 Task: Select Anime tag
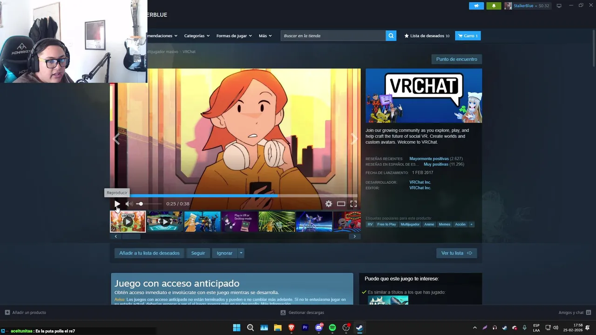pos(429,224)
